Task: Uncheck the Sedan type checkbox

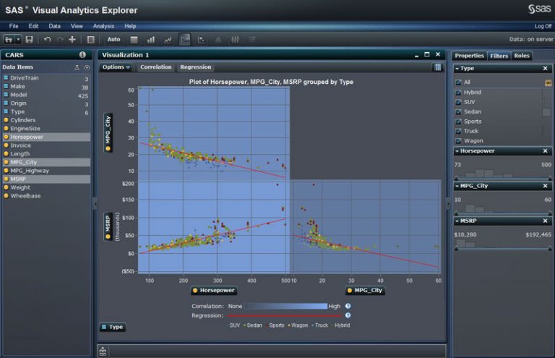Action: point(458,111)
